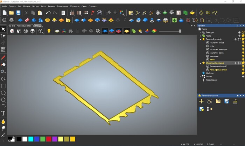Pick the Rectangle drawing tool
The image size is (245, 146).
3,86
